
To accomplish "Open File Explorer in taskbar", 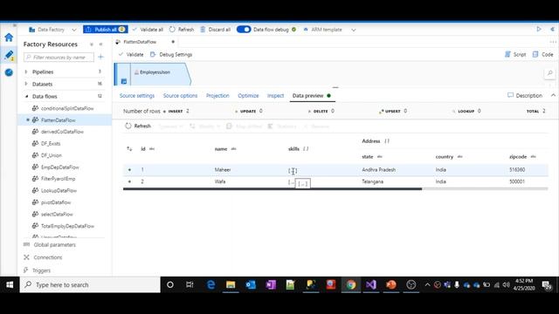I will tap(231, 285).
